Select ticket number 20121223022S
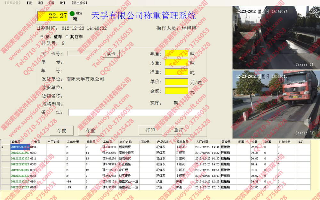 pyautogui.click(x=20, y=187)
